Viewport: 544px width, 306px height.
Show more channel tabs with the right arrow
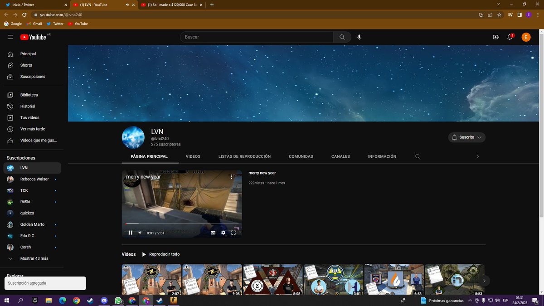[x=477, y=157]
